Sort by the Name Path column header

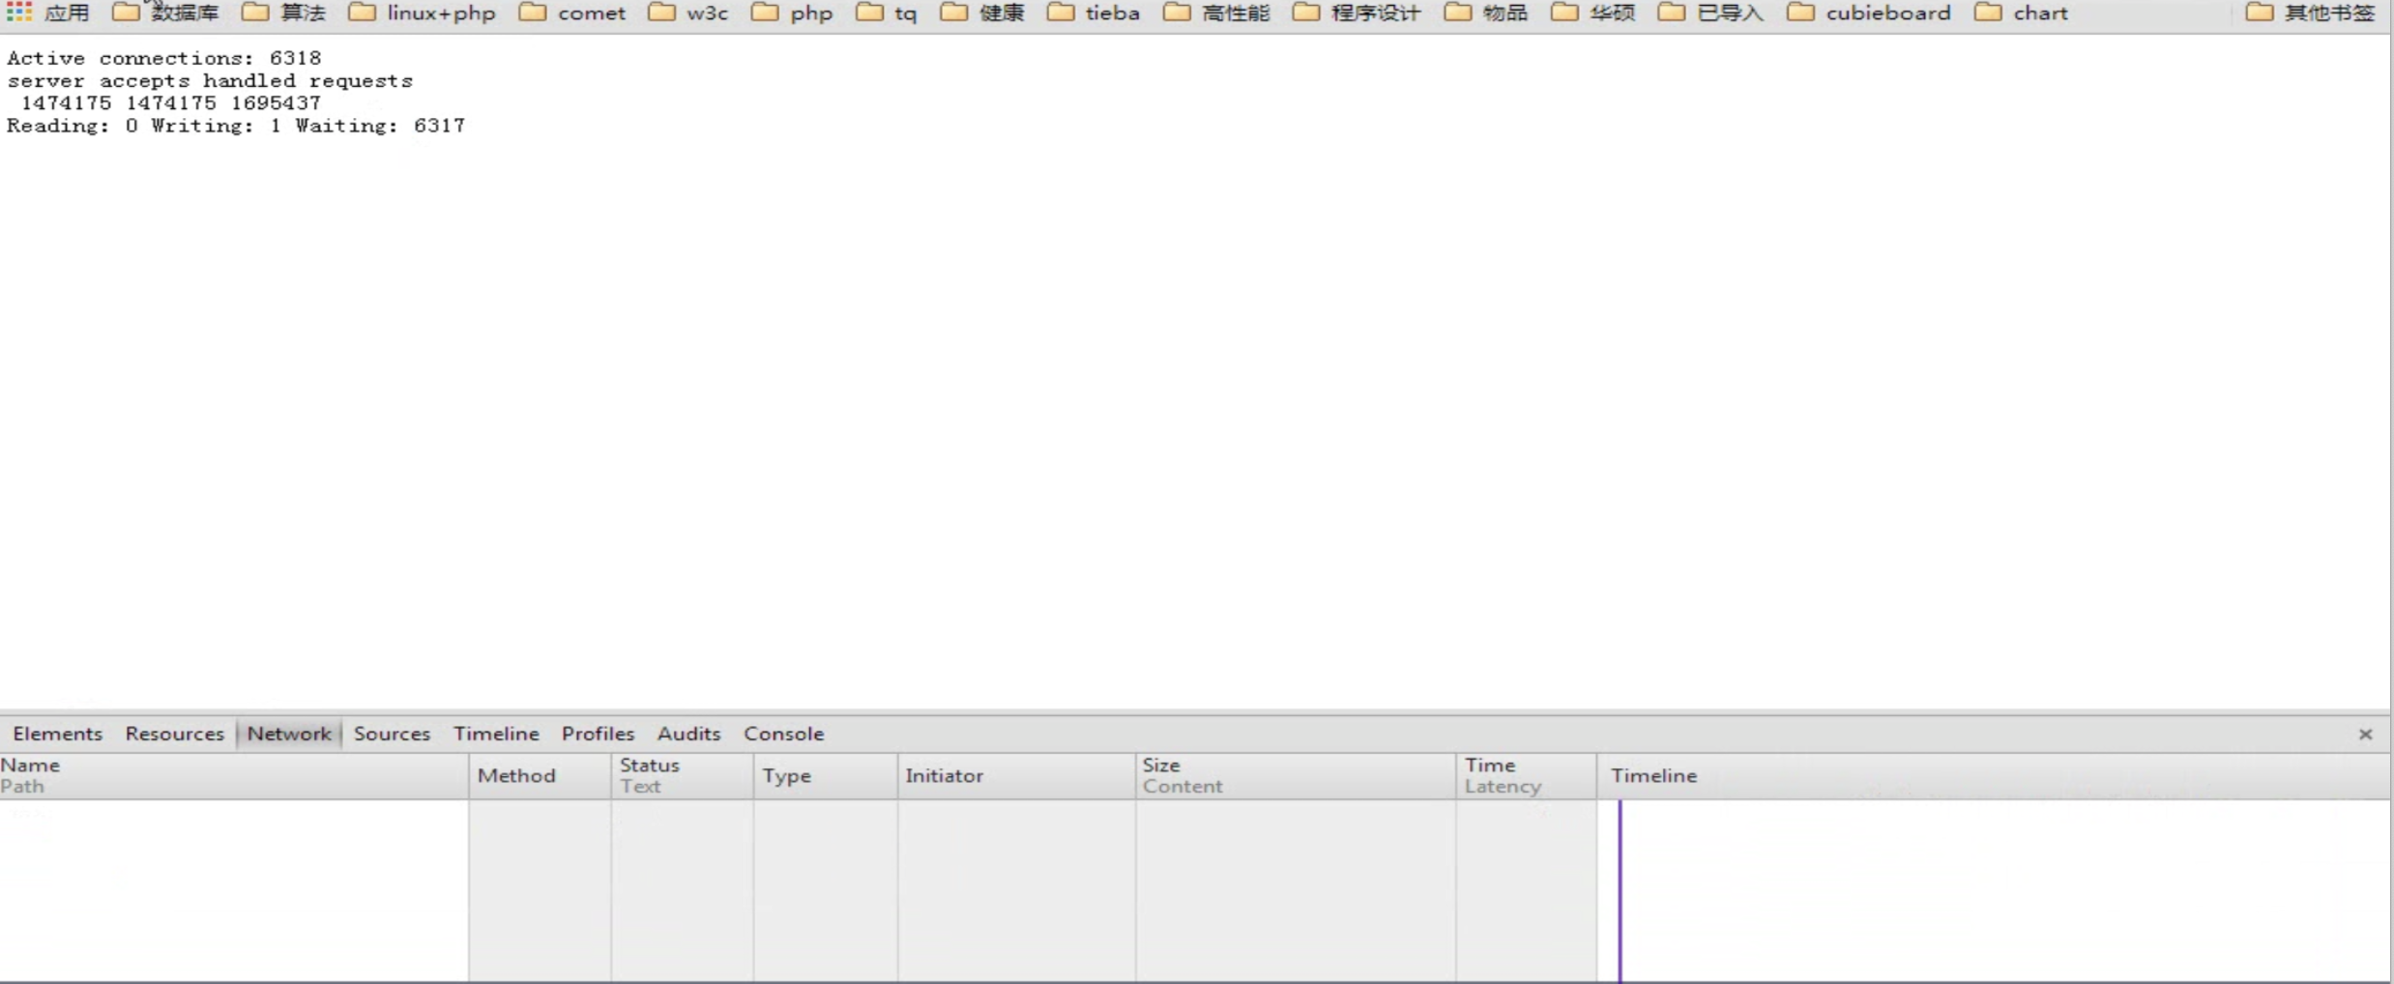point(234,775)
